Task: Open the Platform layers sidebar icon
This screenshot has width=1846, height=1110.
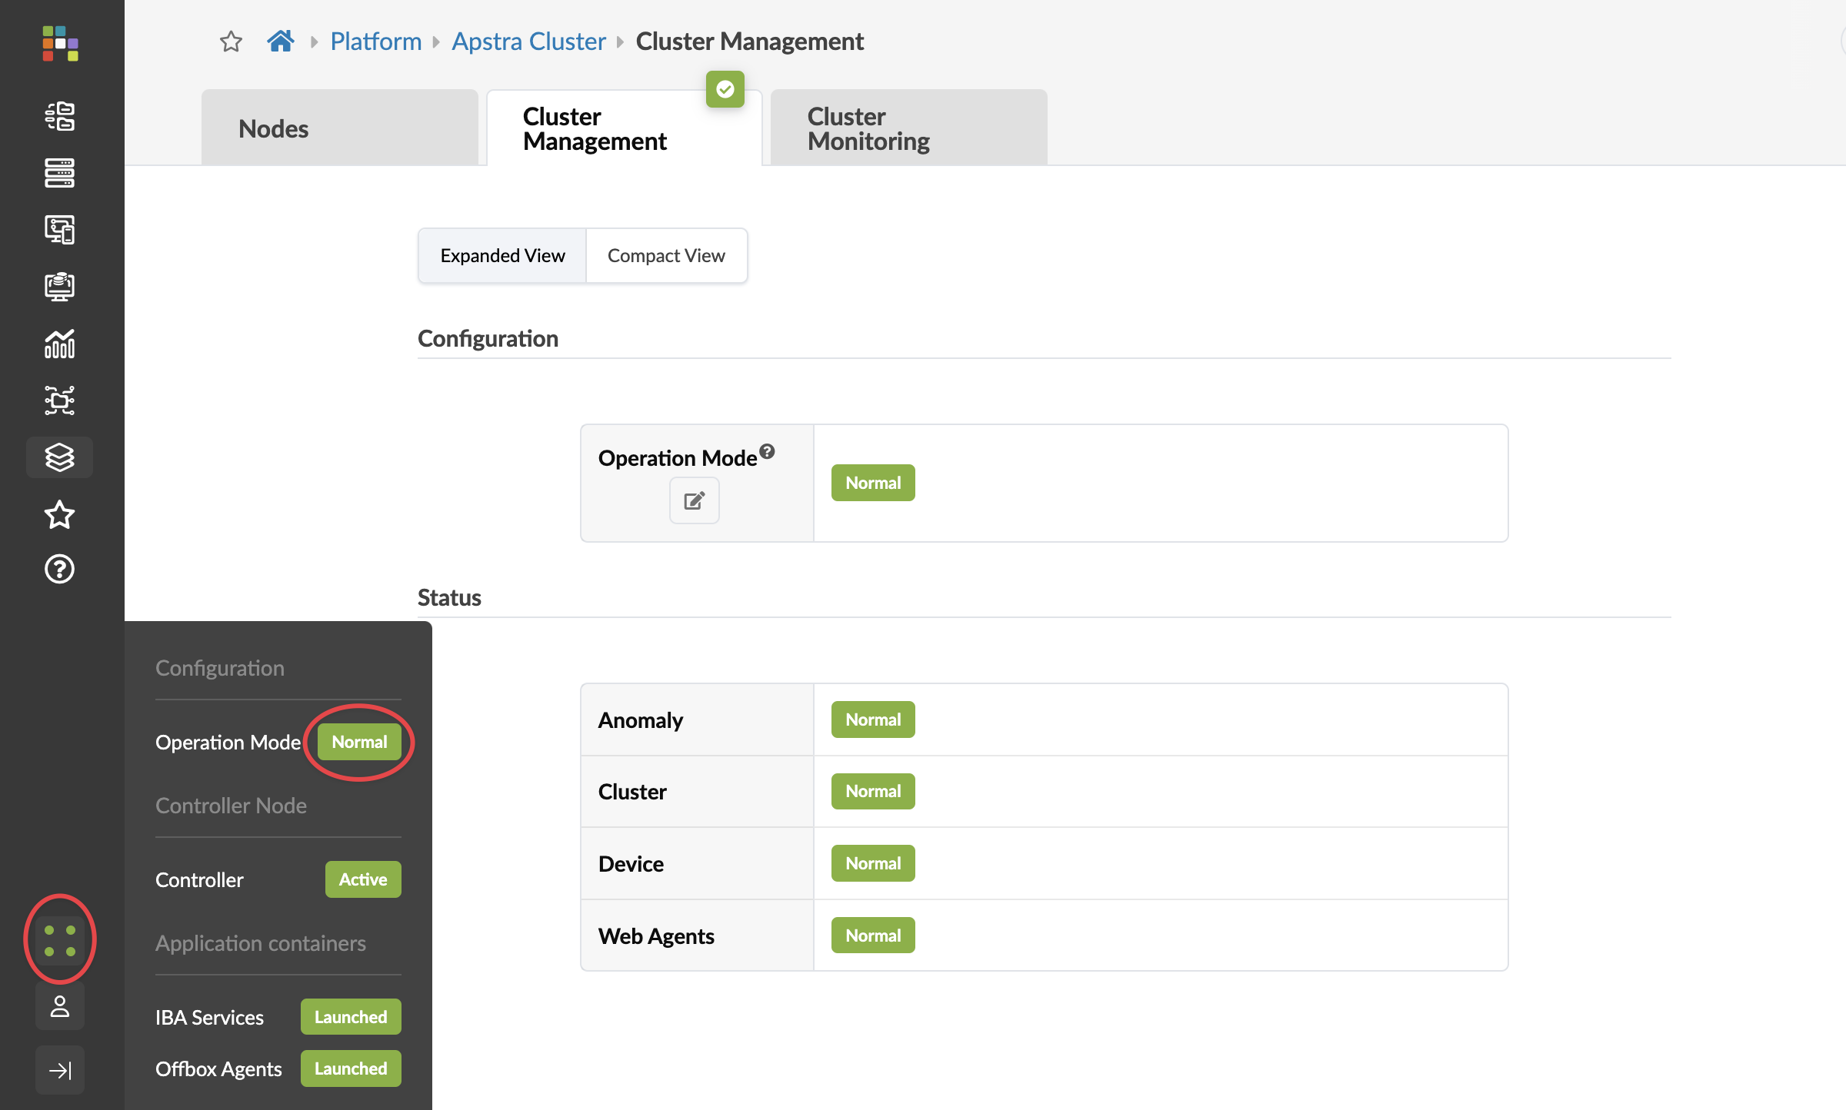Action: pyautogui.click(x=60, y=457)
